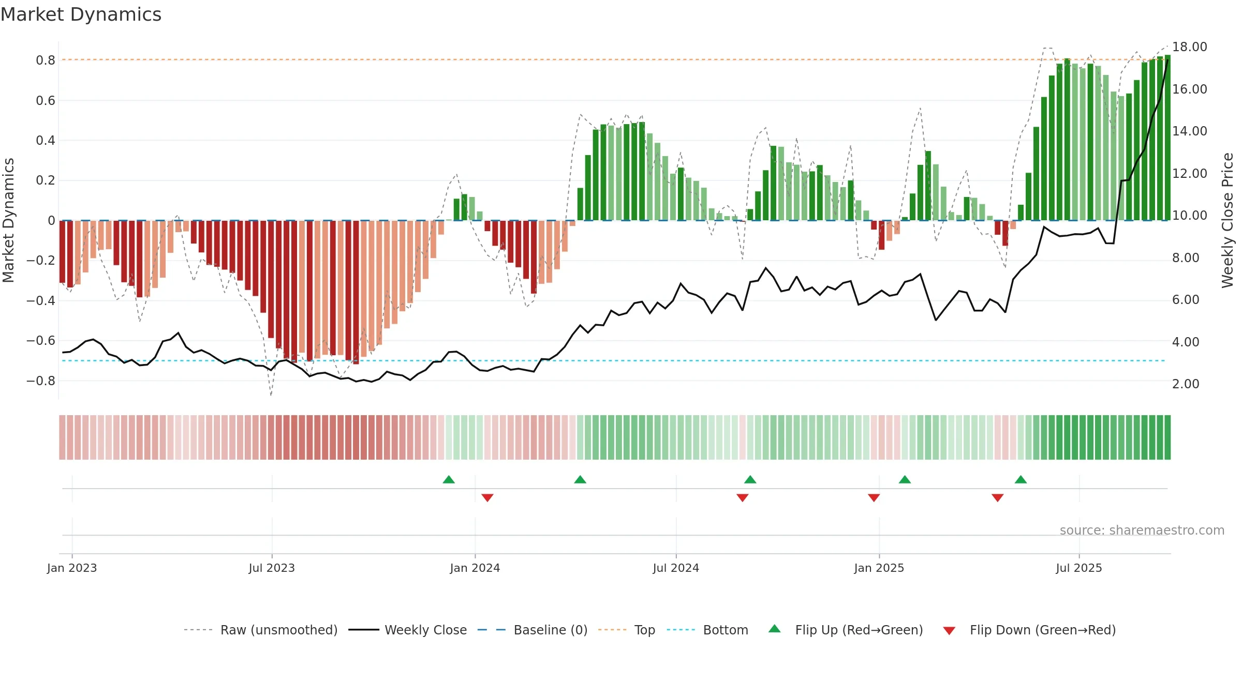1242x698 pixels.
Task: Click the tallest green bar at far right
Action: (1167, 138)
